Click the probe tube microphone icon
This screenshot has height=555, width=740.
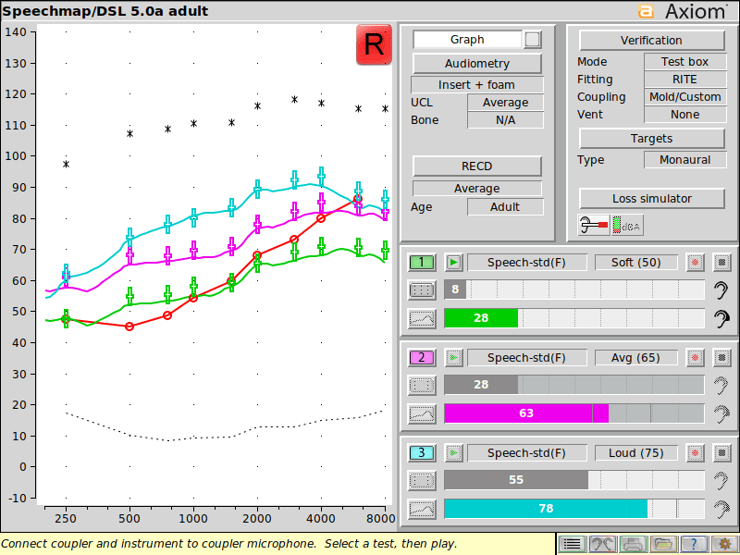click(x=594, y=225)
